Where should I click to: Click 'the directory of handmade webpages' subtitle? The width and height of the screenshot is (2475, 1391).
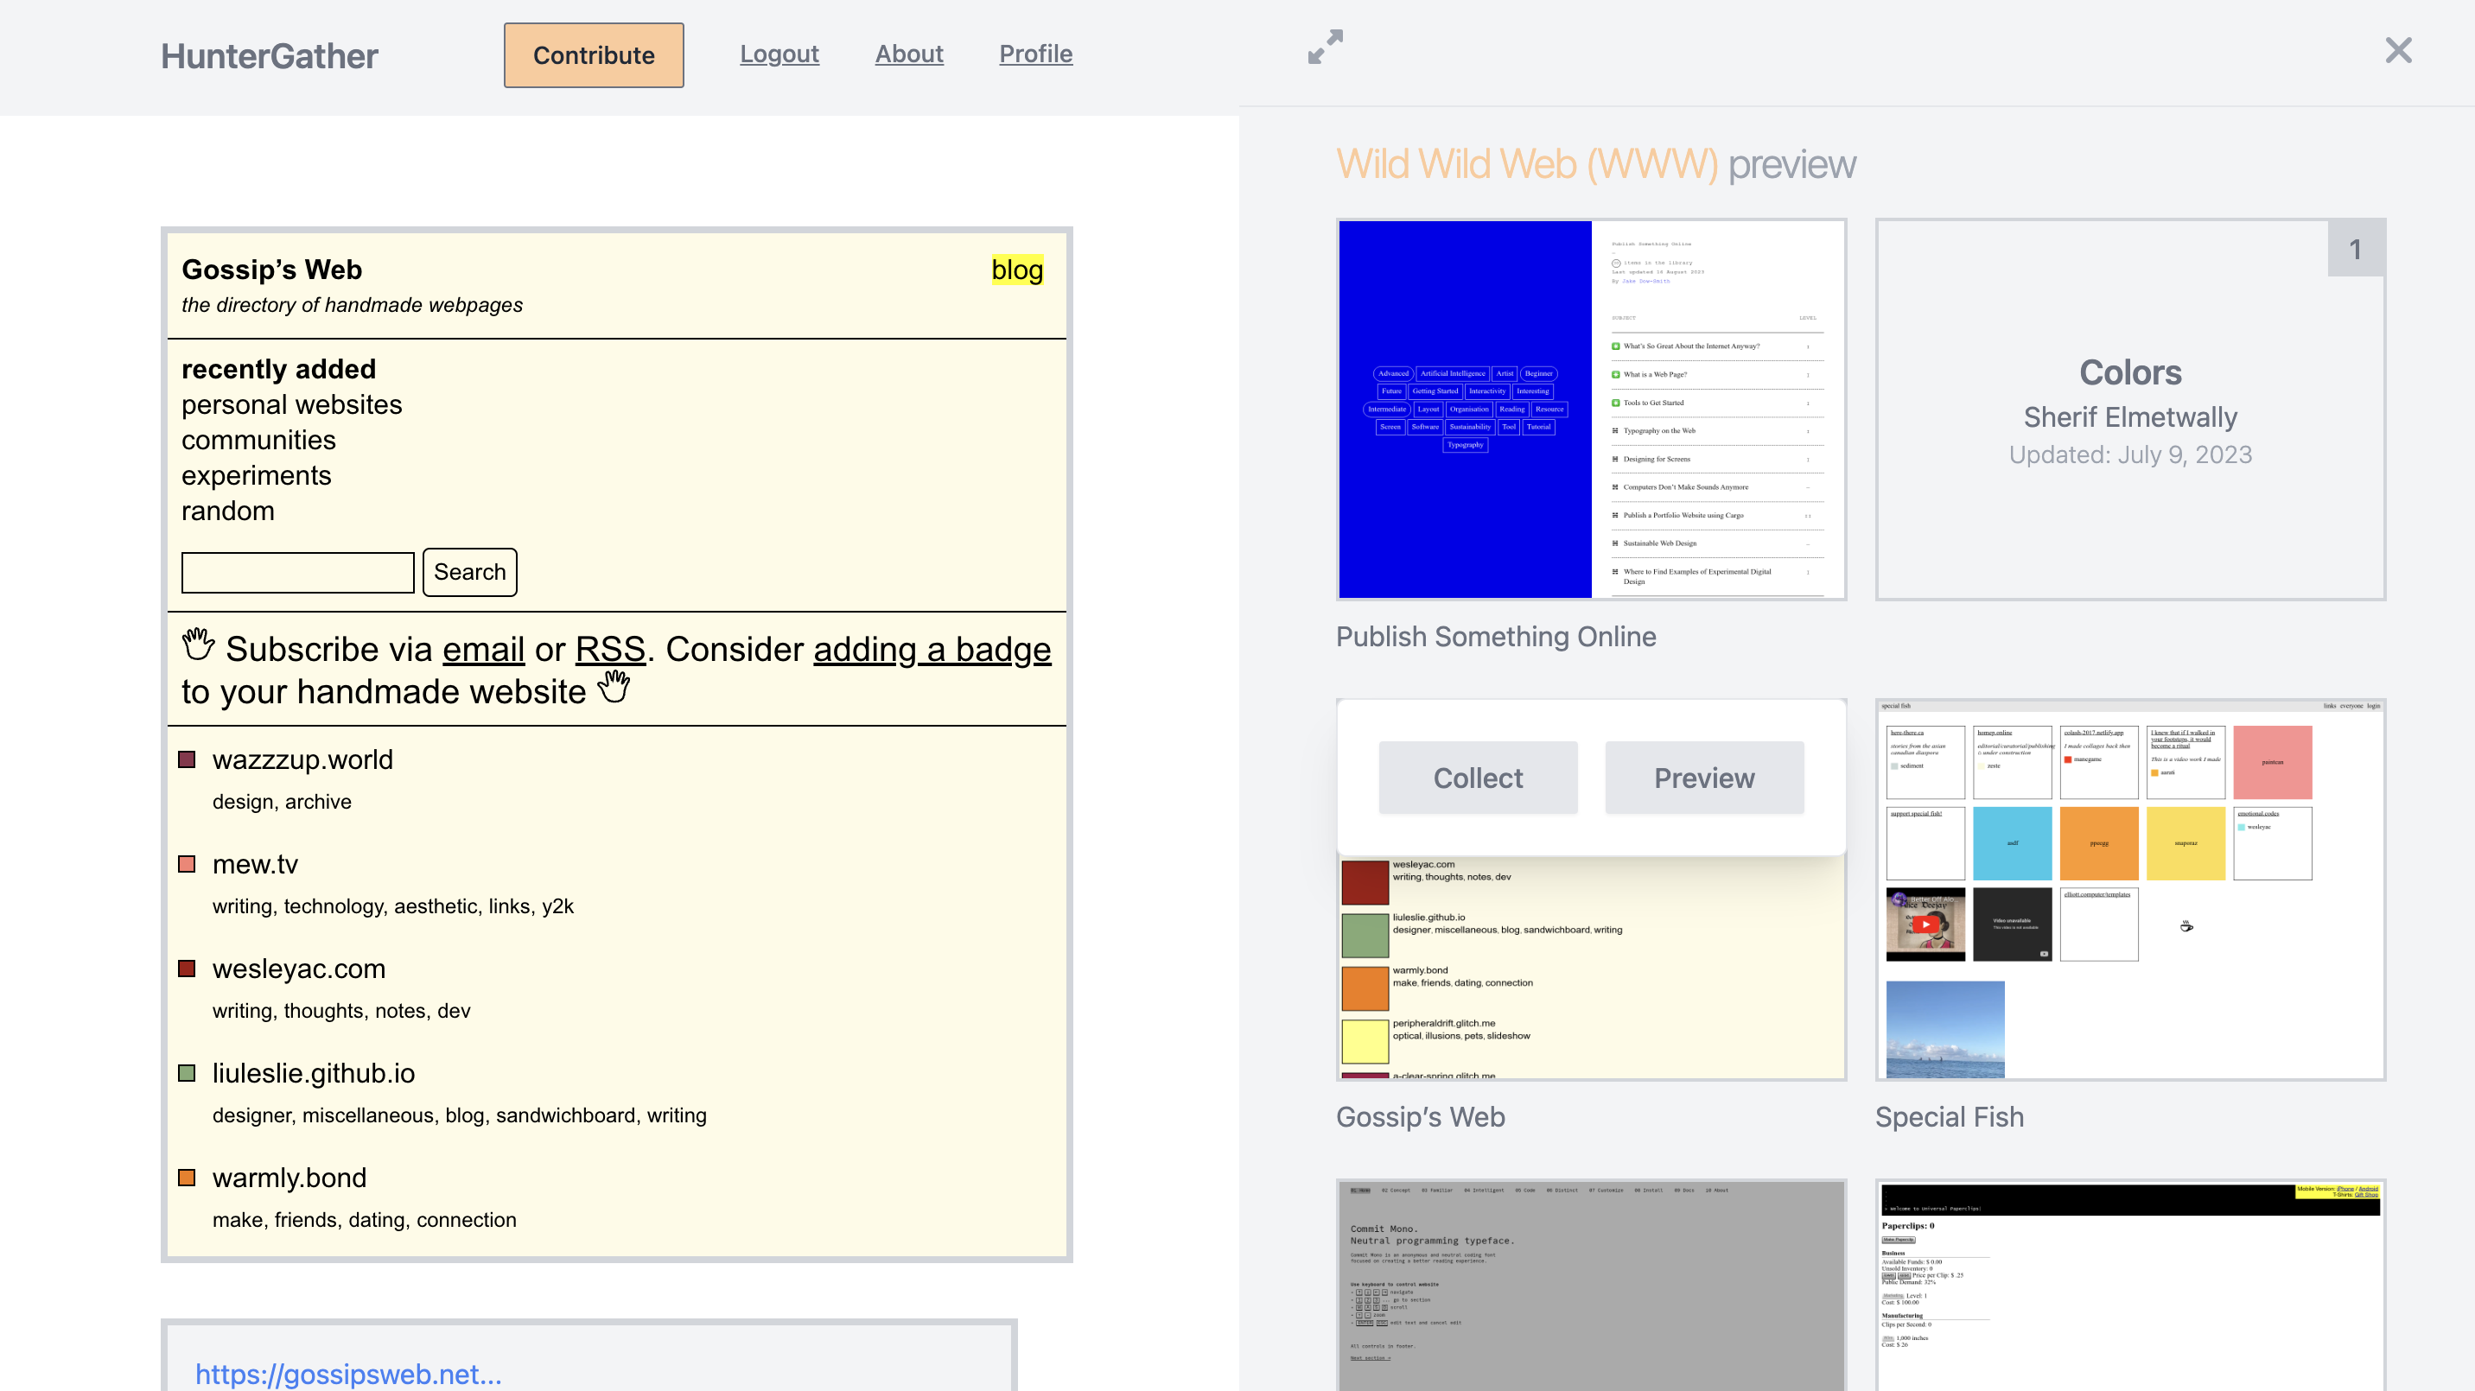(x=352, y=304)
